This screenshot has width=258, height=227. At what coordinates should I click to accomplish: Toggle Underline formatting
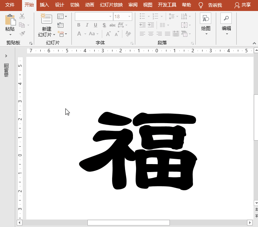click(95, 25)
